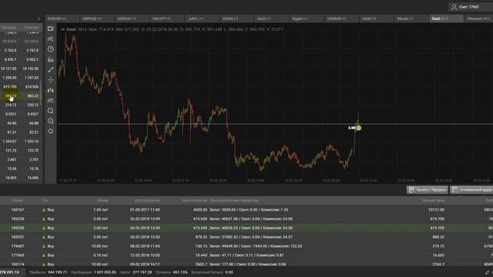Click the magnifier icon directly above the gear icon
This screenshot has height=277, width=493.
tap(51, 121)
